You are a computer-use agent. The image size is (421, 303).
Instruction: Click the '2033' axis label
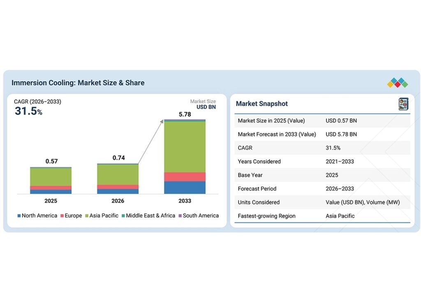pyautogui.click(x=185, y=201)
